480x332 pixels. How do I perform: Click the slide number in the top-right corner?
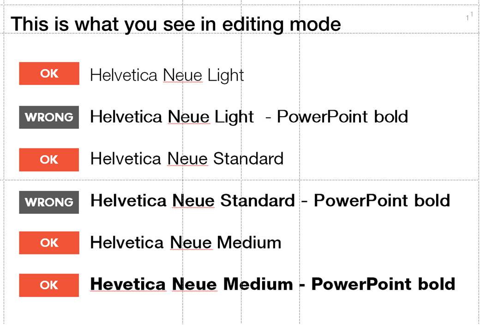click(x=469, y=17)
